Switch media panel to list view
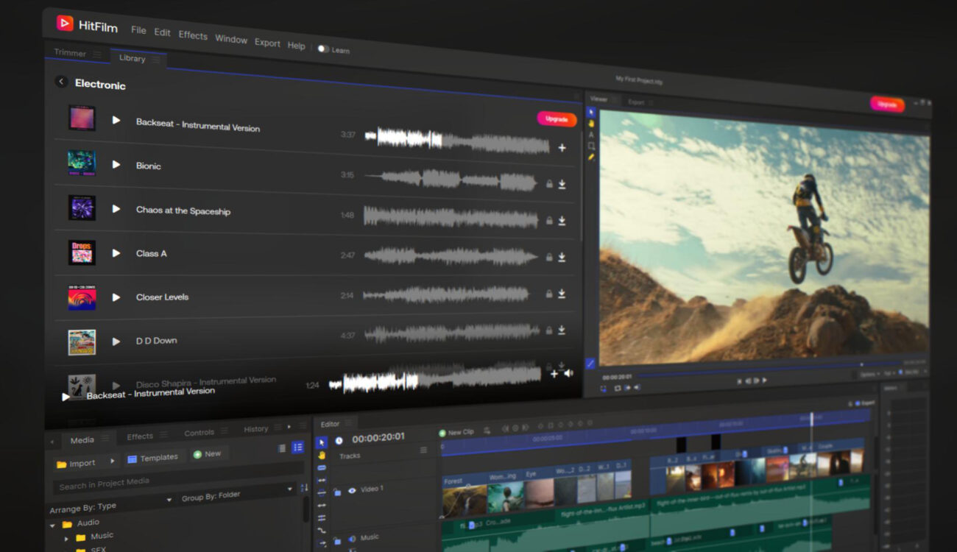 coord(282,448)
